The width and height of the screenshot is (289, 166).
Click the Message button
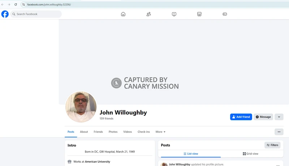(x=263, y=117)
